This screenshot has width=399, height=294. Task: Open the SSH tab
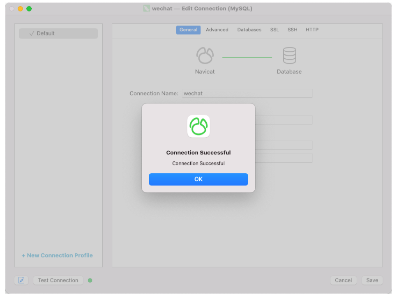292,30
